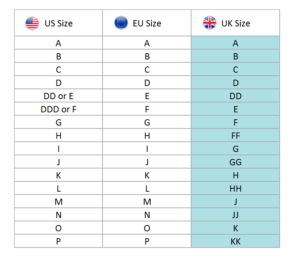
Task: Select the EU size O cell
Action: (x=147, y=228)
